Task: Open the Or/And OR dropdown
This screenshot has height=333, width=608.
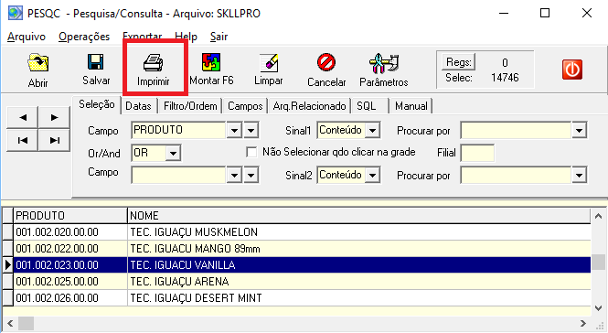Action: tap(173, 153)
